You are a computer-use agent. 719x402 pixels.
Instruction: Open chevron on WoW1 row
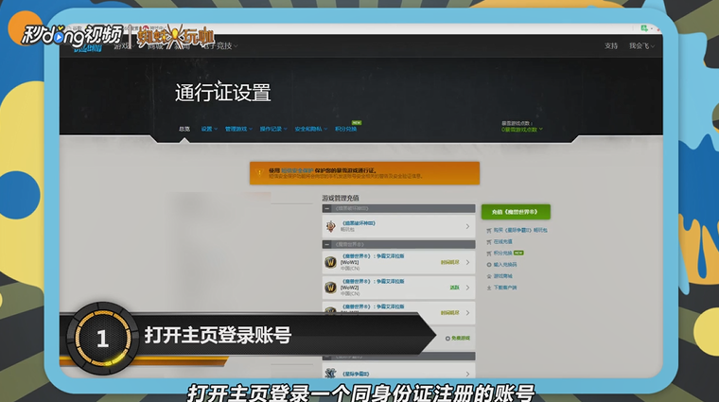(x=467, y=262)
